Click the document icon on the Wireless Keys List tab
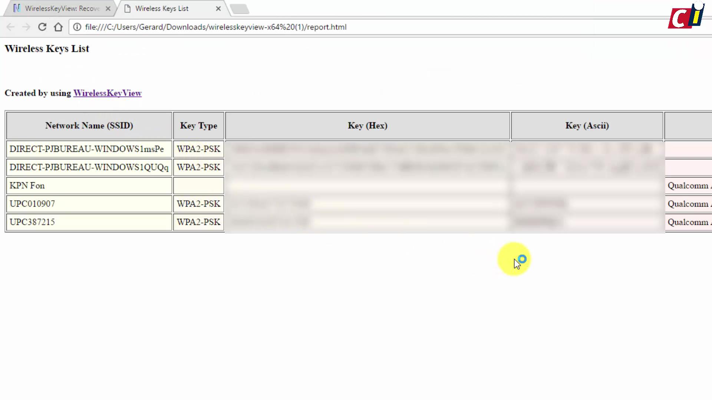The height and width of the screenshot is (400, 712). (x=128, y=8)
